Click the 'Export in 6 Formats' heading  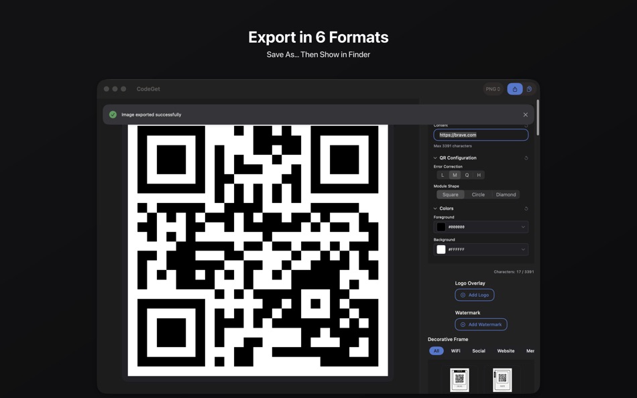tap(318, 37)
